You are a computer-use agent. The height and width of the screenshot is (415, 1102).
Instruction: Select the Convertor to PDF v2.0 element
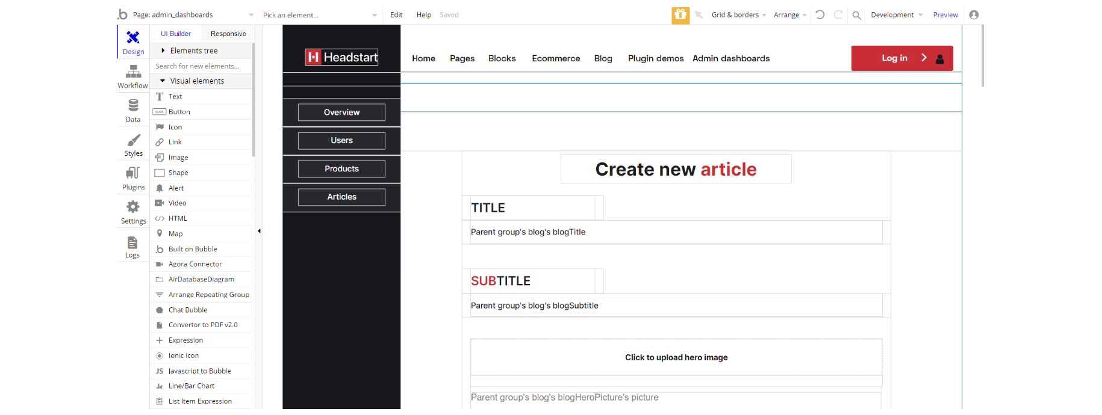point(202,325)
